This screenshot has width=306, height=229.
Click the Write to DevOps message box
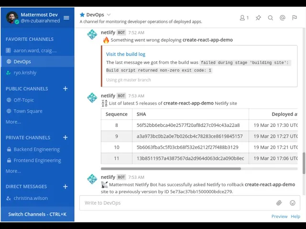click(x=177, y=203)
